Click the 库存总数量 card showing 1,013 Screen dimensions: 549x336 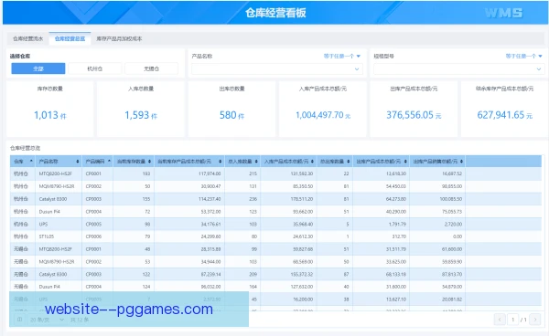click(50, 109)
